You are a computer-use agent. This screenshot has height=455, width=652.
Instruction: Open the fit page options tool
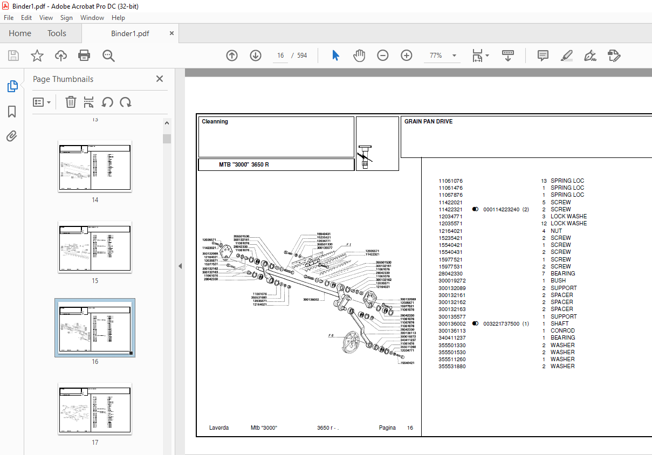coord(480,56)
